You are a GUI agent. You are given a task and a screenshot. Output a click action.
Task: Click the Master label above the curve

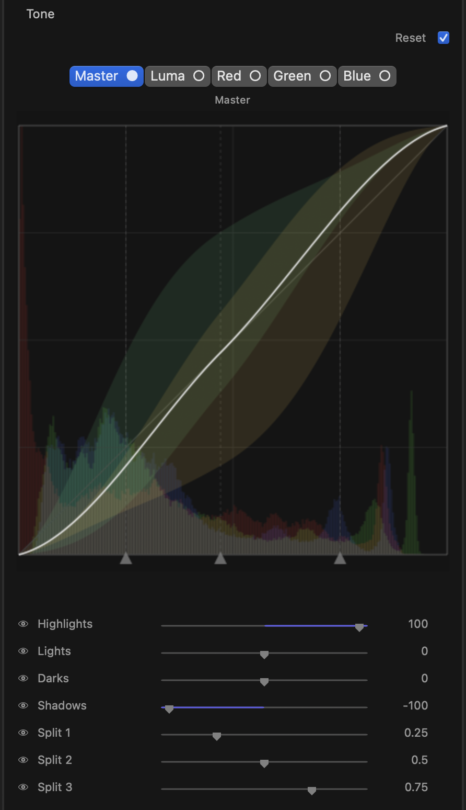coord(232,100)
